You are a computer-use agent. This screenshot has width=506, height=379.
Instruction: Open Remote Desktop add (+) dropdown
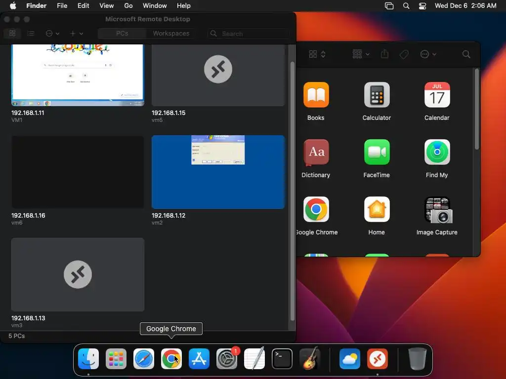tap(77, 34)
